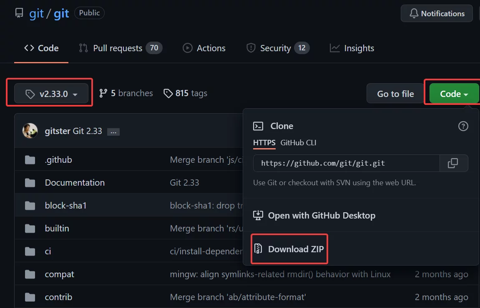View the 5 branches link
Viewport: 480px width, 308px height.
[126, 93]
